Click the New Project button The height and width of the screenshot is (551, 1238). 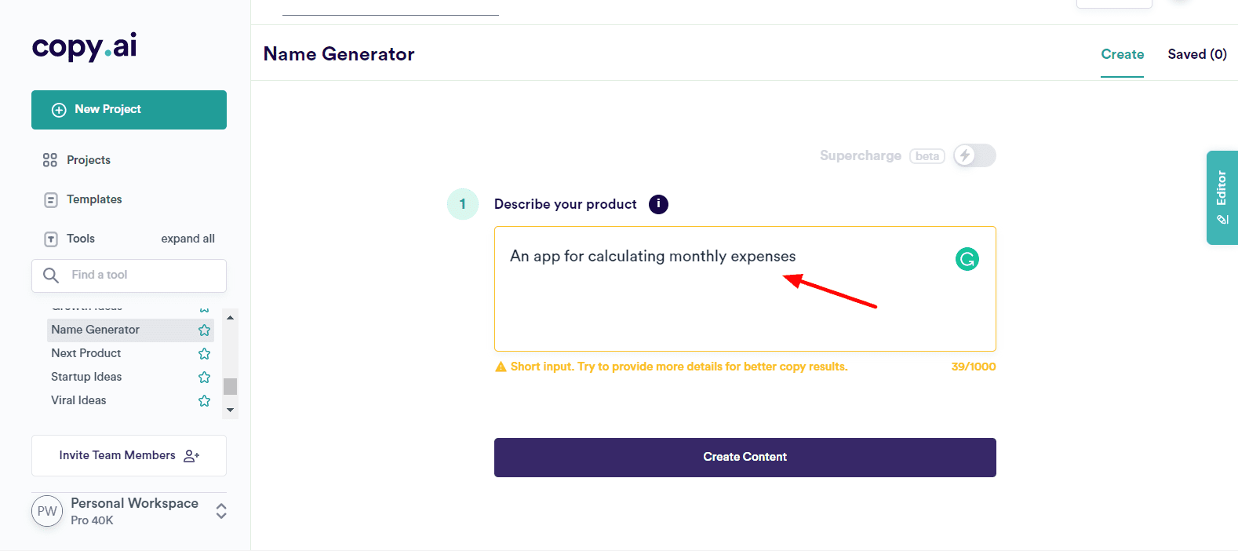coord(129,110)
